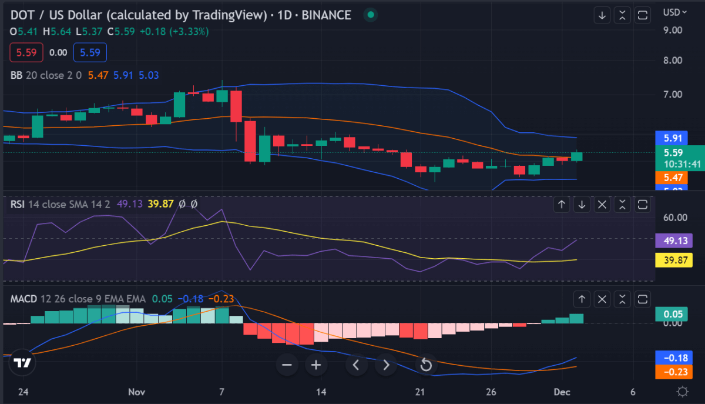
Task: Click the Nov date on time axis
Action: [136, 392]
